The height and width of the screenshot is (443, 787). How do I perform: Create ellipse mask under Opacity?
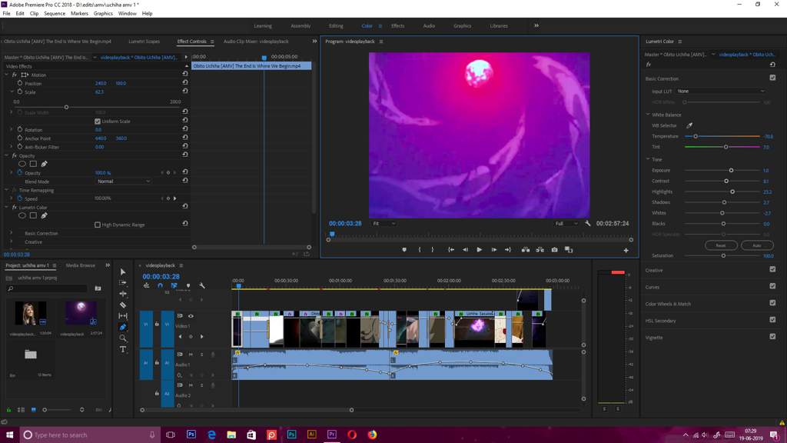pyautogui.click(x=22, y=164)
